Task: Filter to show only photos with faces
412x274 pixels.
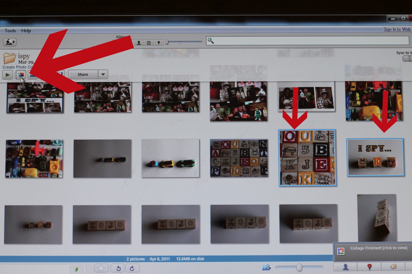Action: tap(139, 43)
